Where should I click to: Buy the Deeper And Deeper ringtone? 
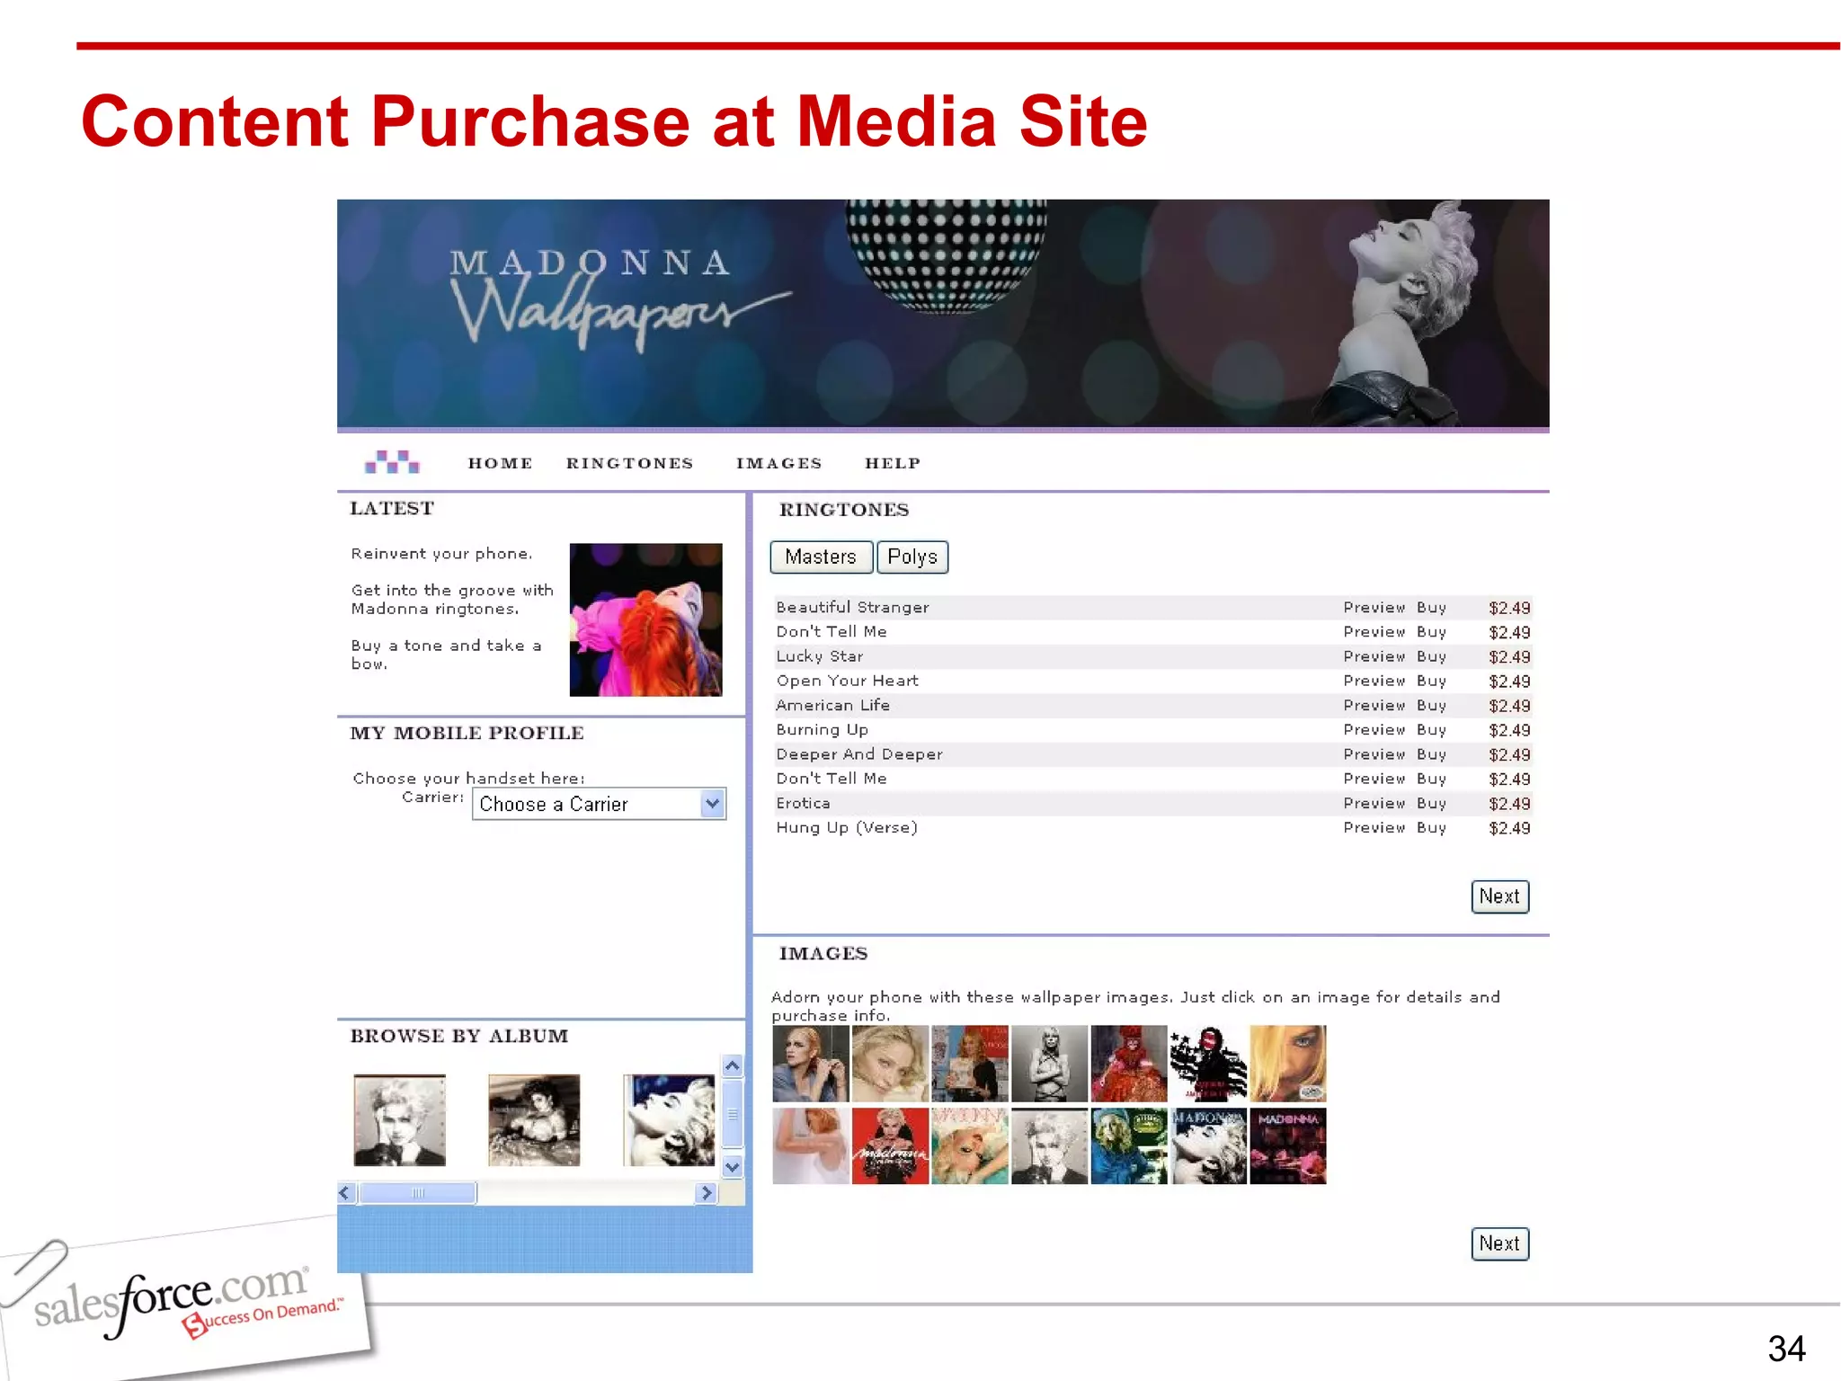click(1431, 753)
